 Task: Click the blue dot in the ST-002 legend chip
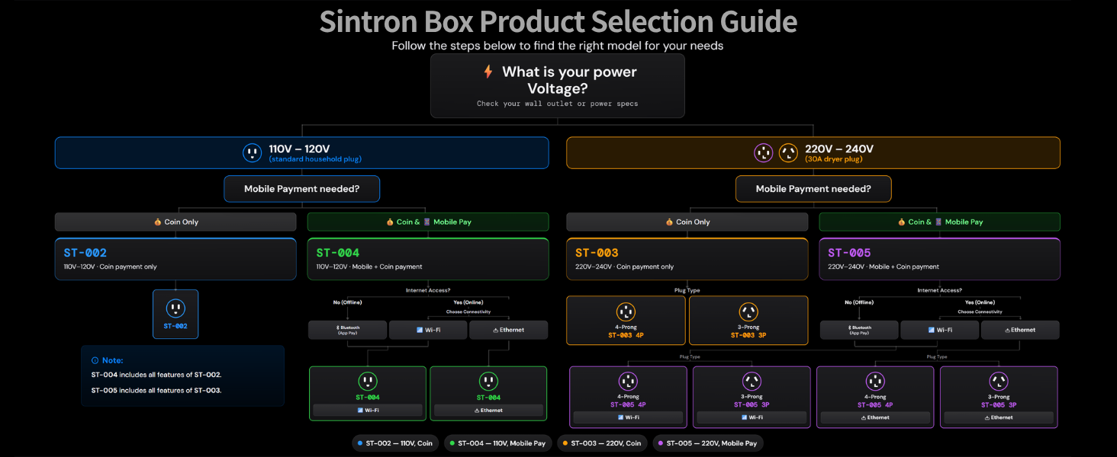click(360, 443)
